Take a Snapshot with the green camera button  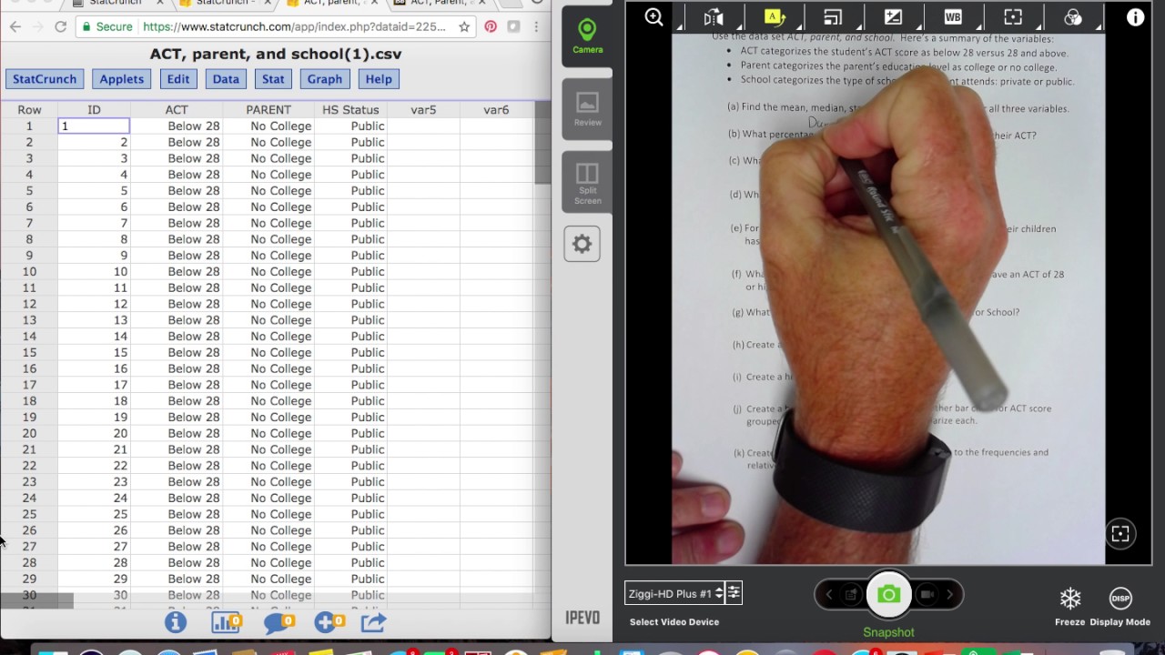[x=888, y=595]
